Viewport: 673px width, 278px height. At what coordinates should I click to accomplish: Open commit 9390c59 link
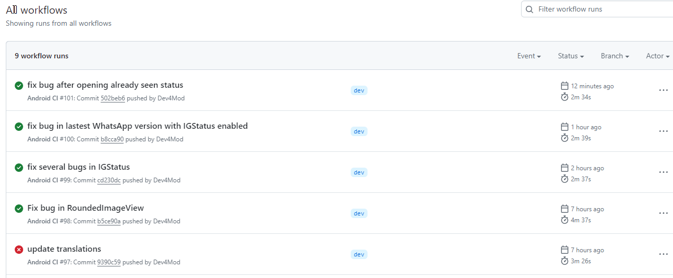pyautogui.click(x=109, y=262)
